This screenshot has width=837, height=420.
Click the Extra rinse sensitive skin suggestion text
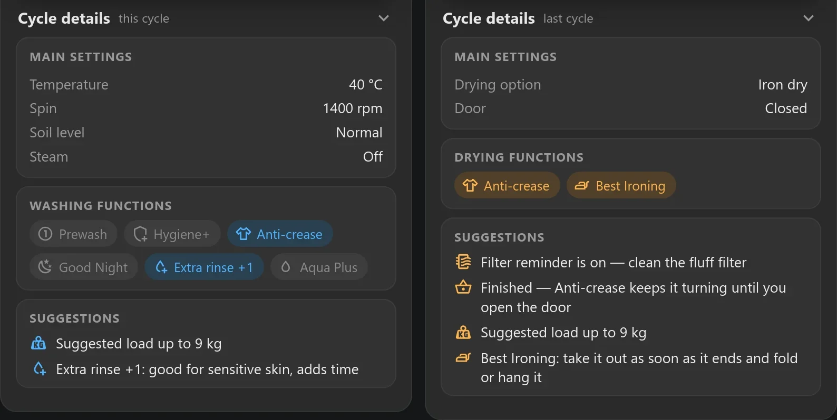pyautogui.click(x=207, y=369)
